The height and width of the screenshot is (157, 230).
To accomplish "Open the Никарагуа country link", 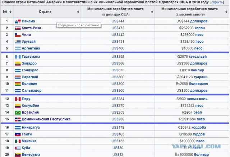I will pos(31,128).
